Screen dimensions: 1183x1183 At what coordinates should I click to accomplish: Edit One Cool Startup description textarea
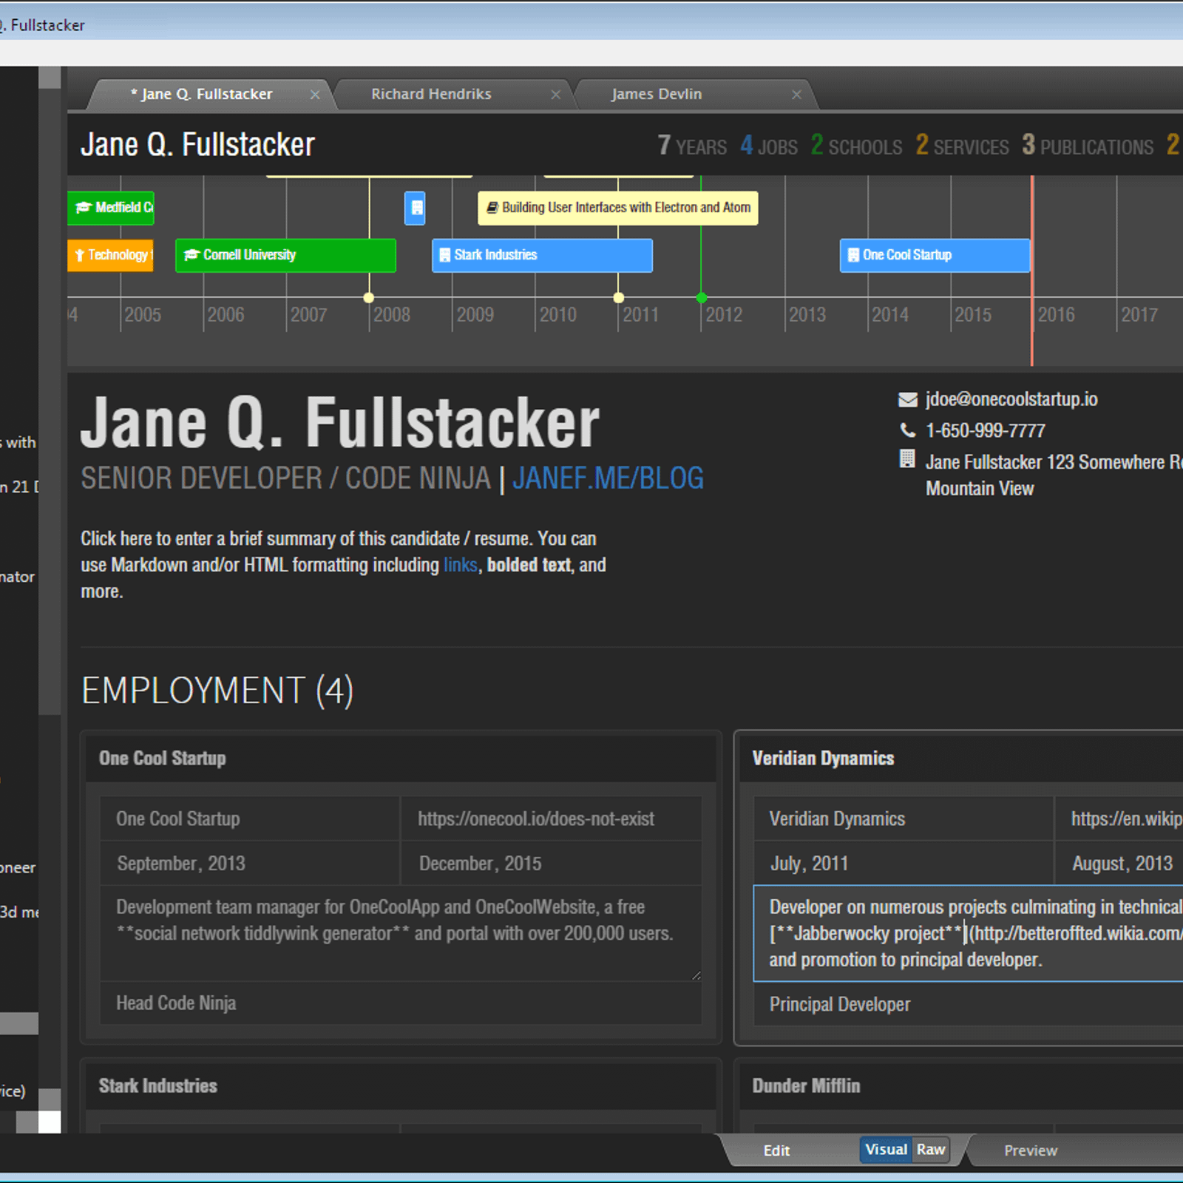point(401,934)
